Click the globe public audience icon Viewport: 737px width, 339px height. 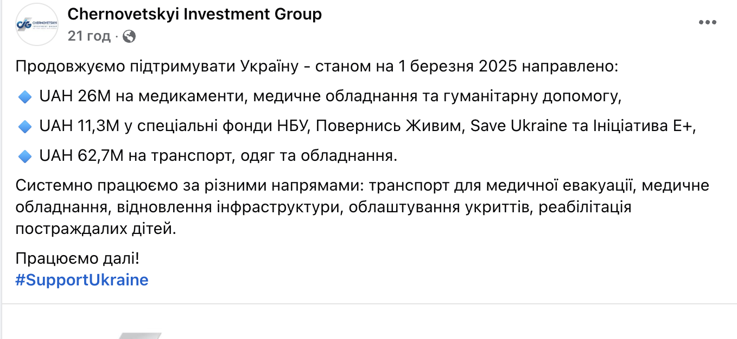(x=129, y=36)
